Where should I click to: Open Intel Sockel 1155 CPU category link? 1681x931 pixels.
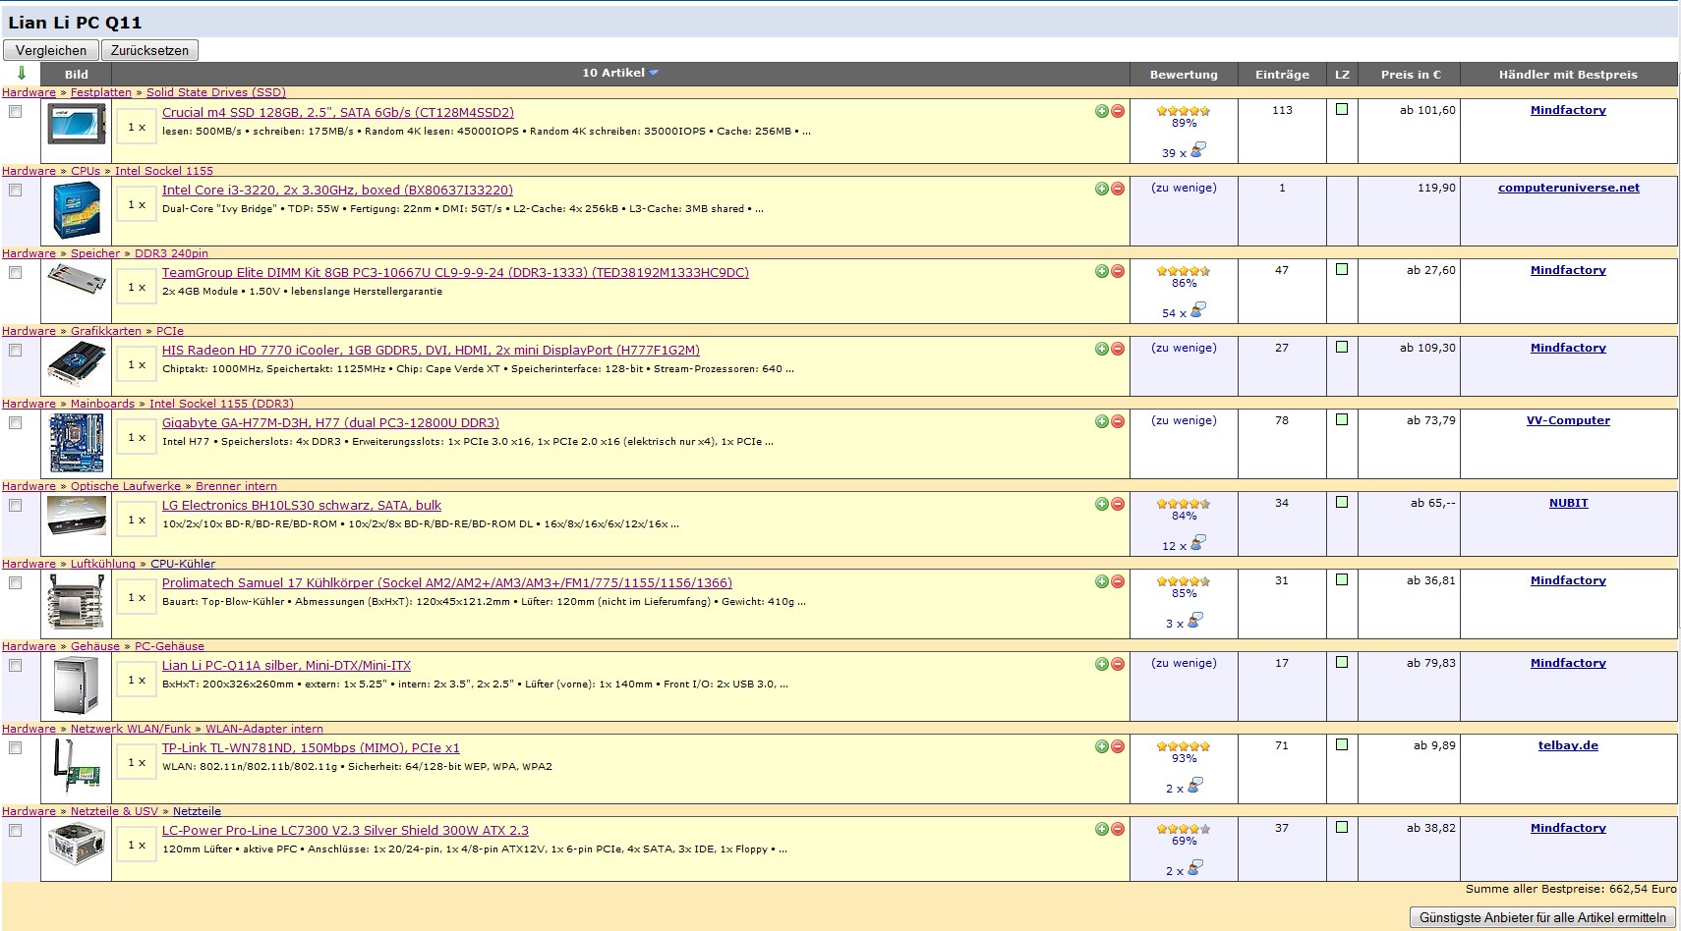tap(164, 171)
